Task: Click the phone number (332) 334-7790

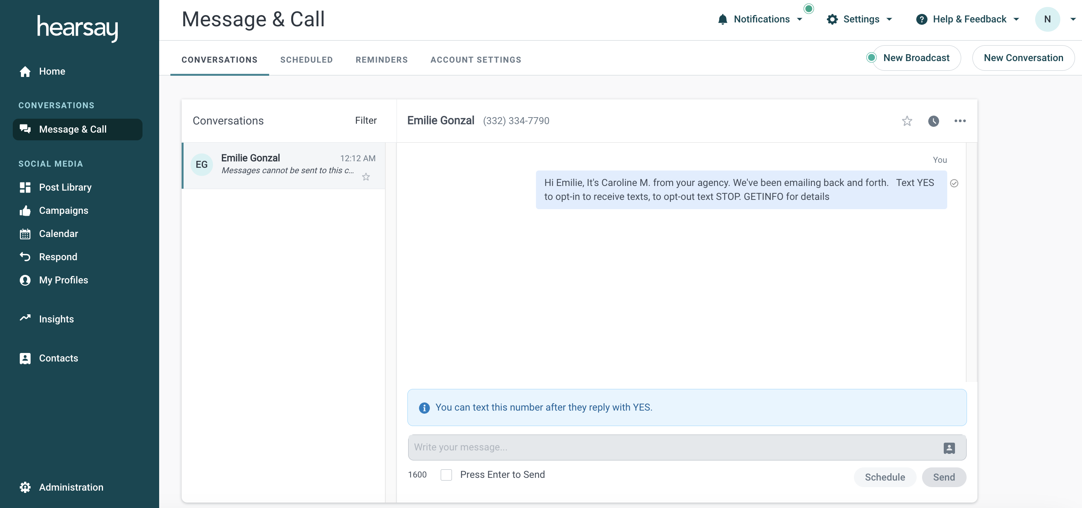Action: [x=516, y=121]
